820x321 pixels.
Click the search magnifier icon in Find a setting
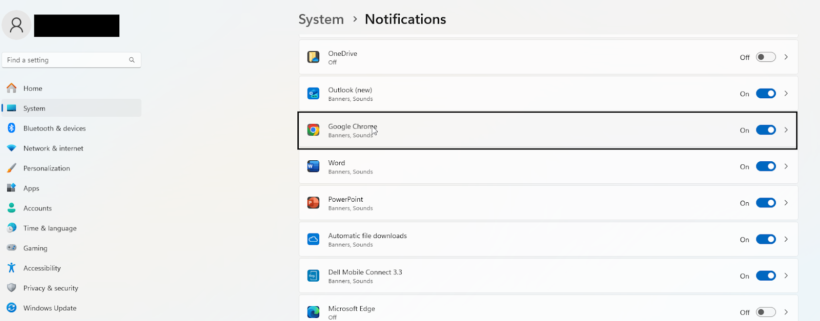[x=132, y=60]
